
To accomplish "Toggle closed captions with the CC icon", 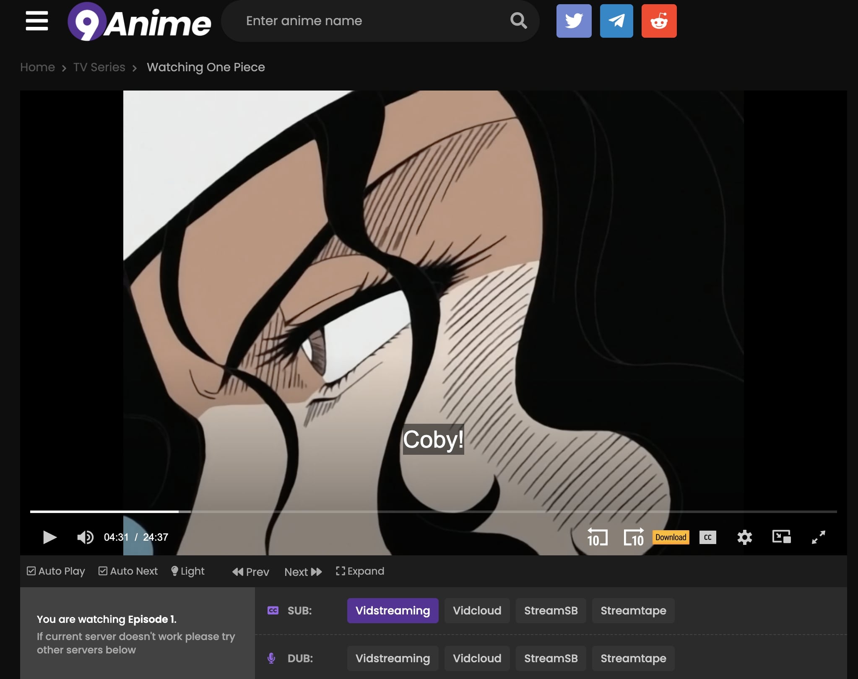I will [707, 537].
